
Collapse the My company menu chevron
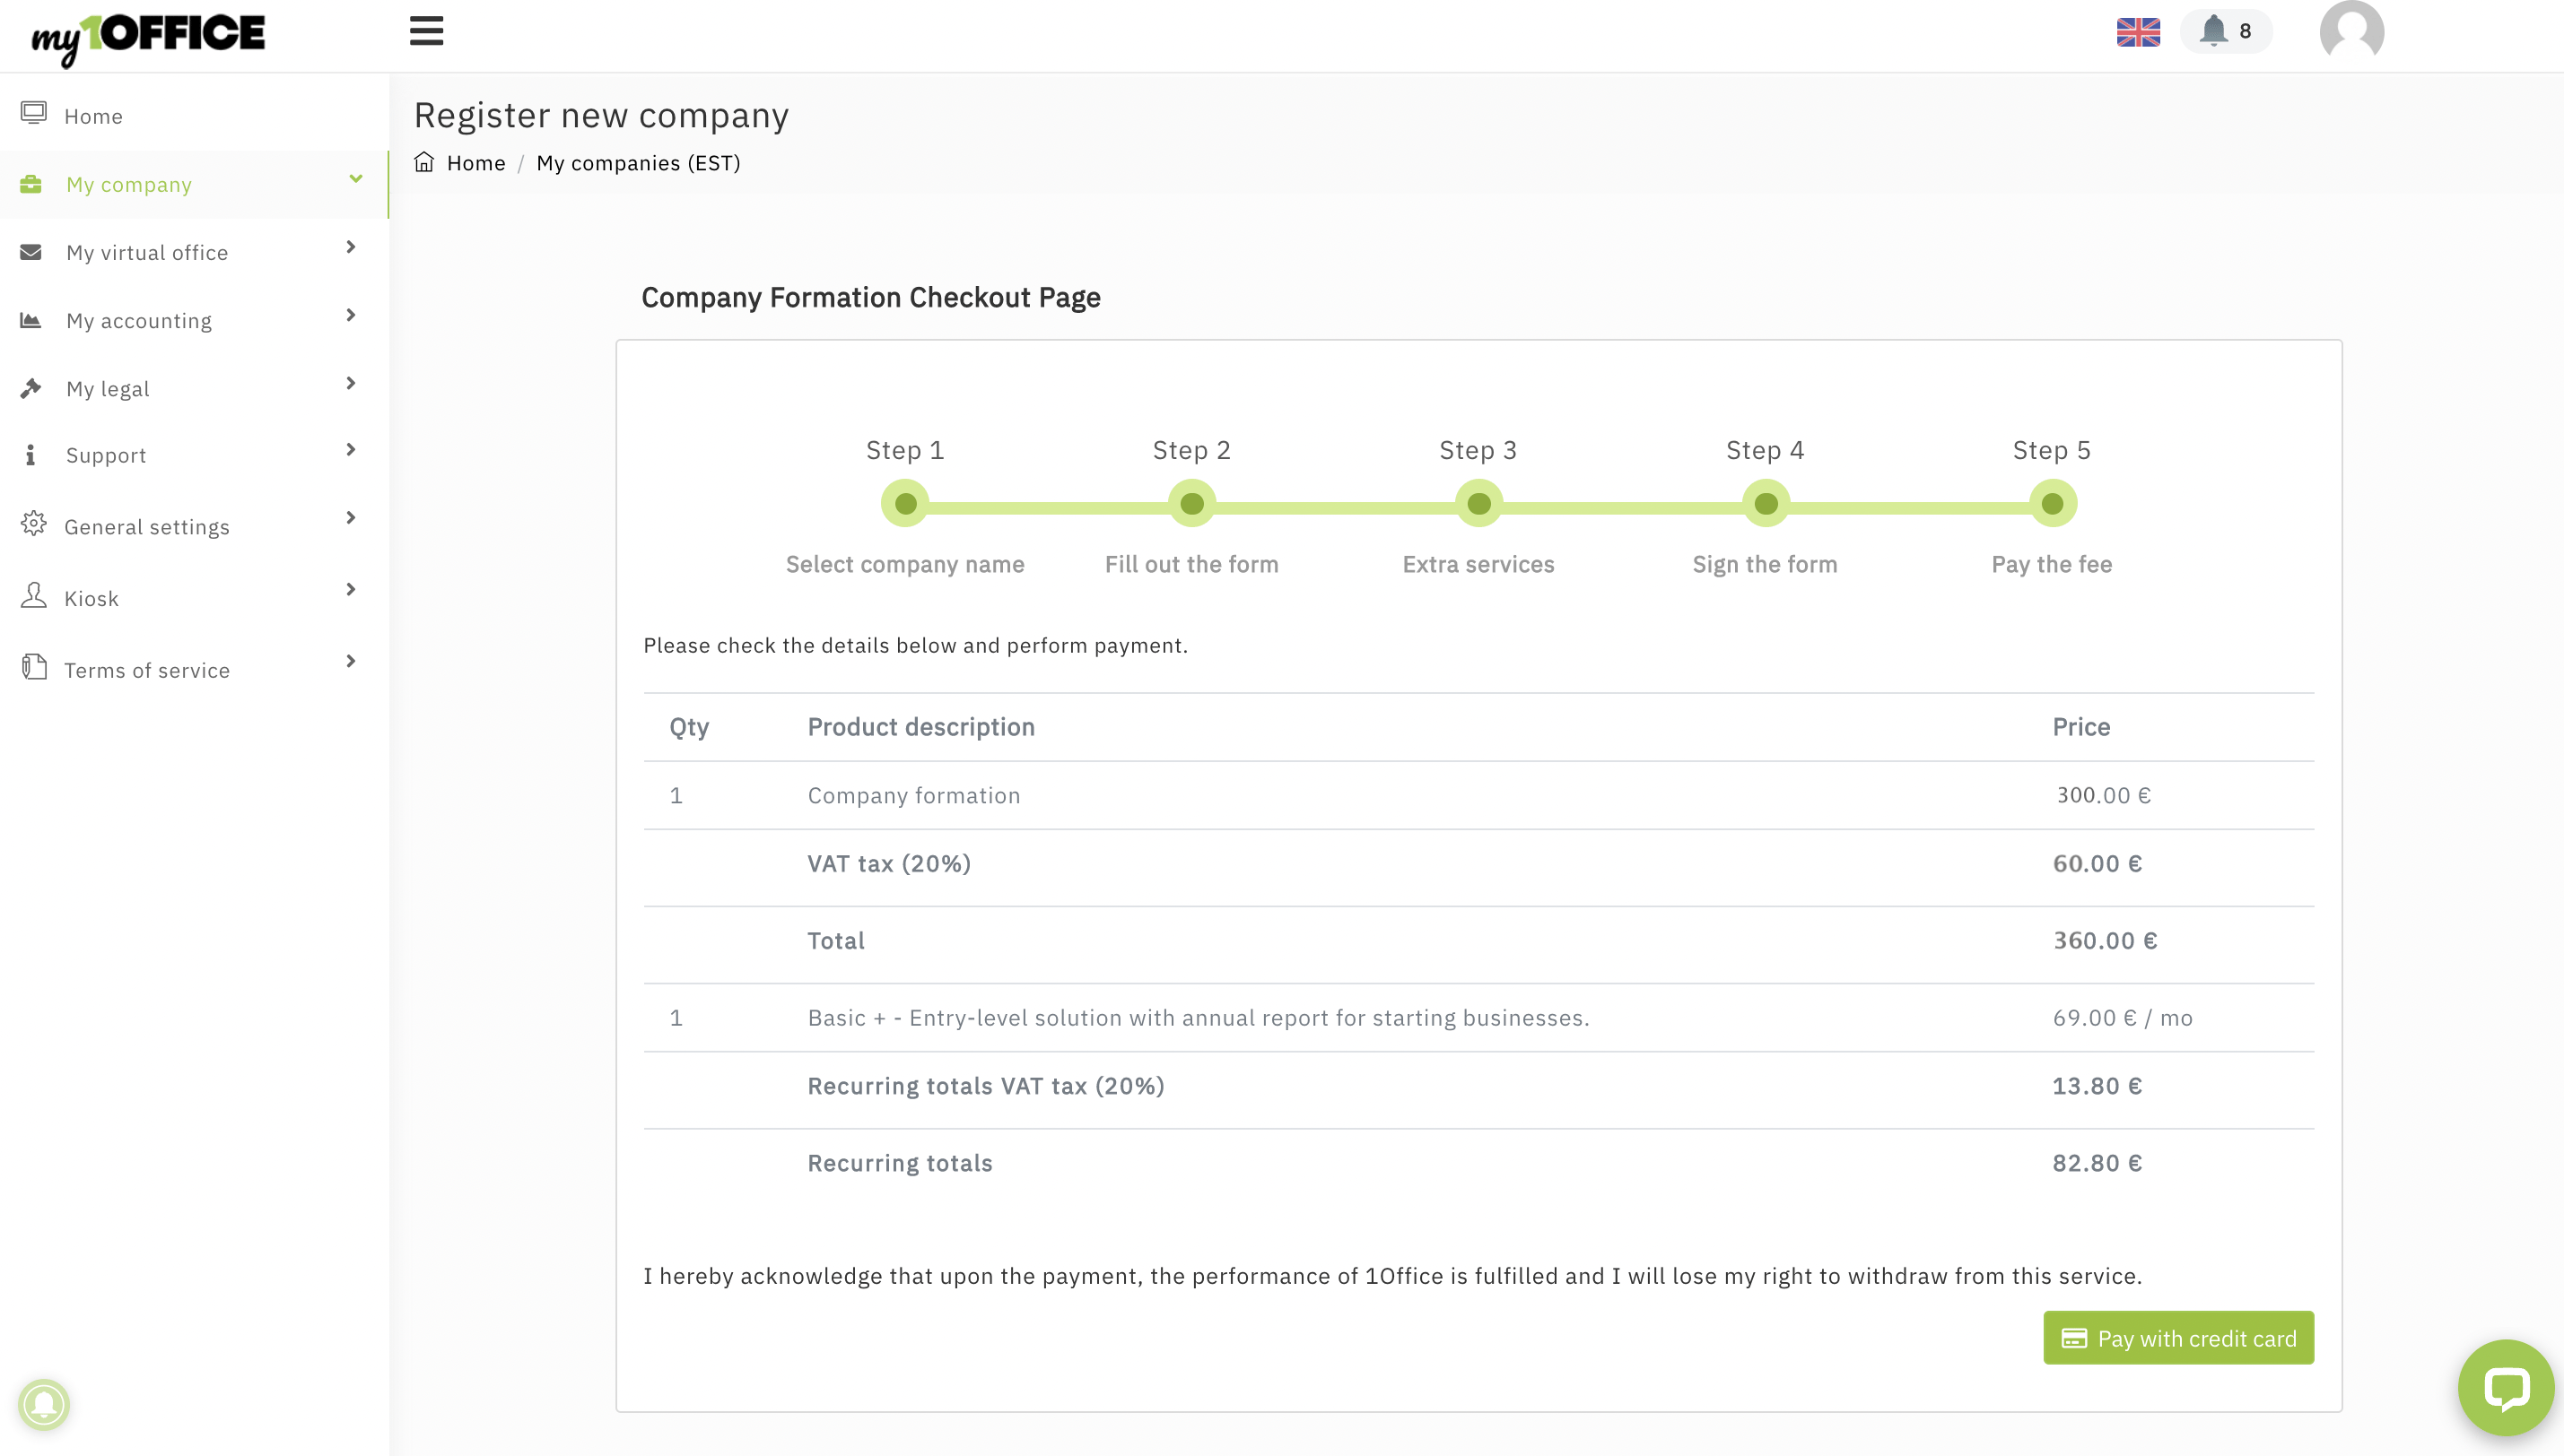[355, 179]
